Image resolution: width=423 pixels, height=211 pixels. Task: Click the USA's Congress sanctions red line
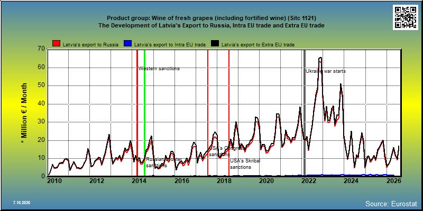(x=208, y=112)
